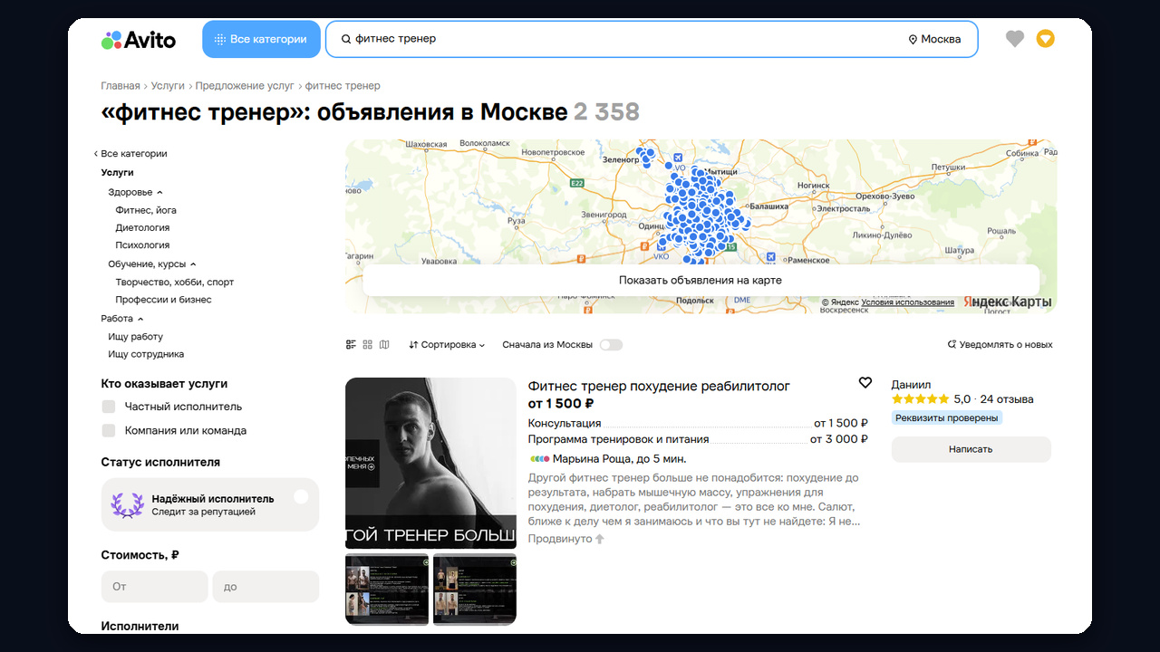1160x652 pixels.
Task: Click the minimum price От field
Action: pos(155,587)
